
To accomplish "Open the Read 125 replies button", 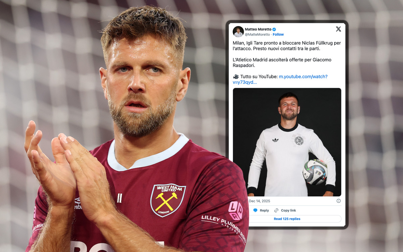I will pos(287,219).
